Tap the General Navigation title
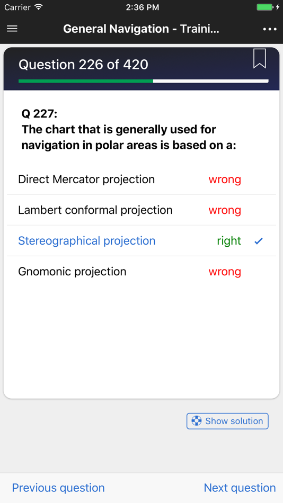 click(x=141, y=29)
